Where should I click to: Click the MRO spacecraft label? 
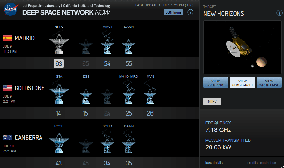click(x=134, y=77)
